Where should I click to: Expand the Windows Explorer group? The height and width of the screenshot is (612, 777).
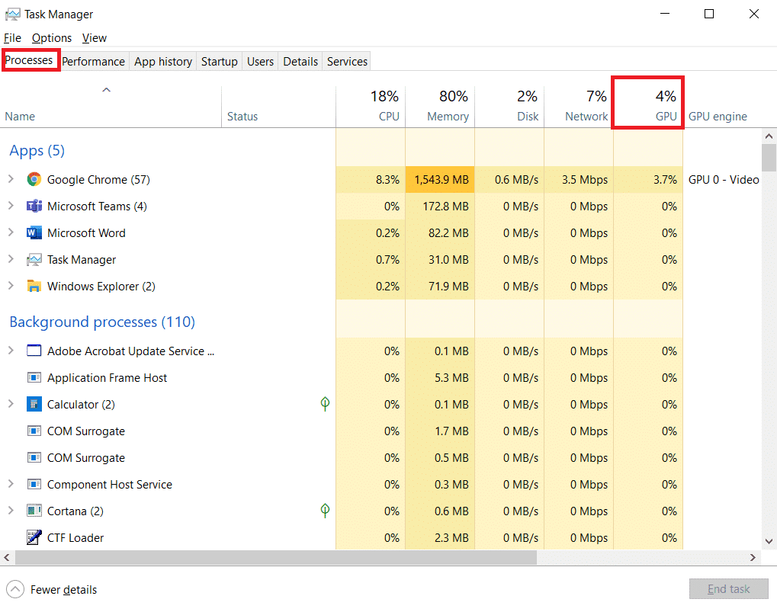[x=12, y=286]
